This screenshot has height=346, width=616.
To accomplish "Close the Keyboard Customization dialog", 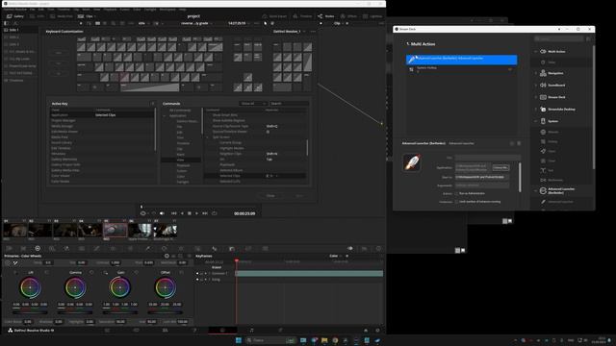I will point(270,196).
